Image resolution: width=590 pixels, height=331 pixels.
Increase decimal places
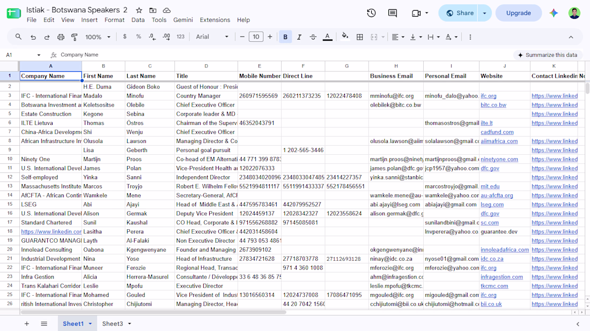166,37
